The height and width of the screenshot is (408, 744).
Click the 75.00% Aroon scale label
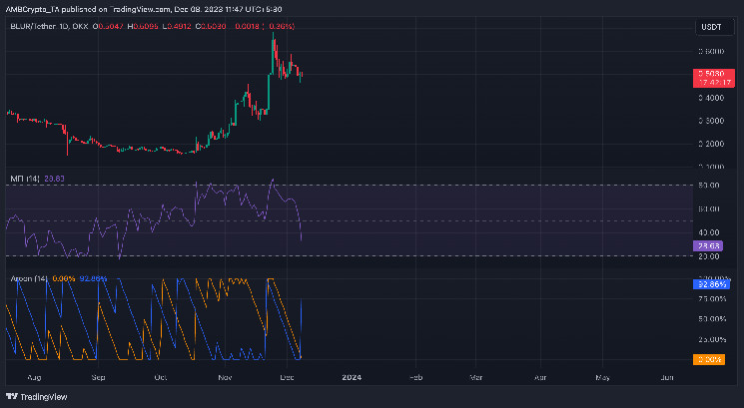(x=712, y=299)
